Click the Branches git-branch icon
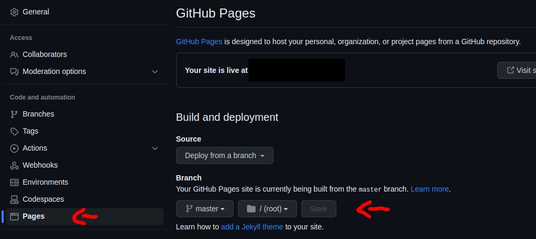Image resolution: width=536 pixels, height=239 pixels. [14, 114]
